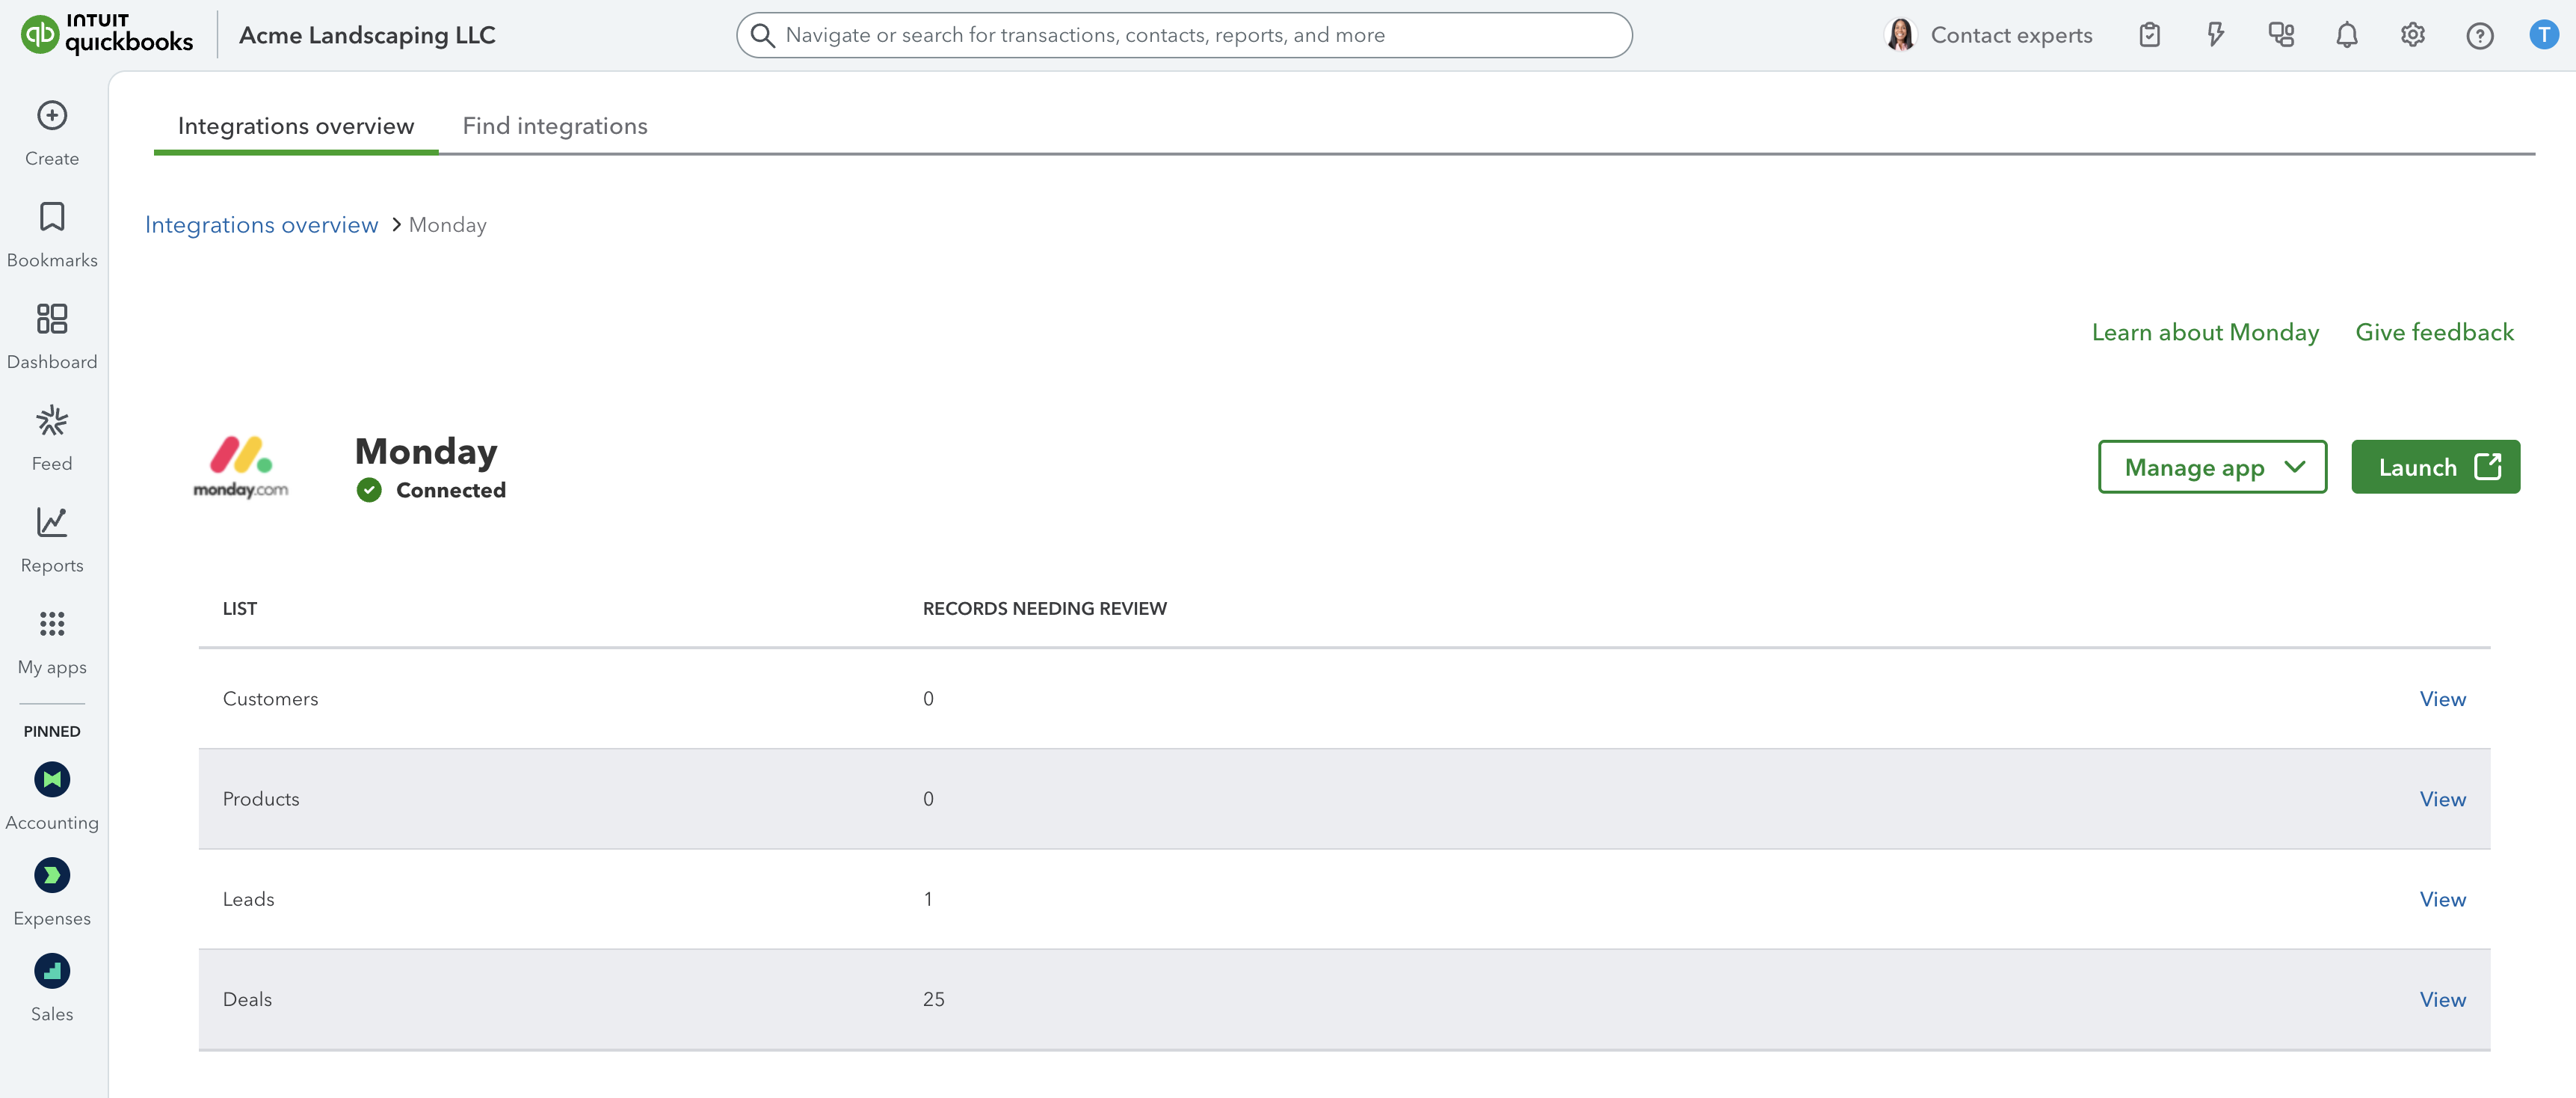Go to Dashboard in sidebar
Image resolution: width=2576 pixels, height=1098 pixels.
coord(52,337)
